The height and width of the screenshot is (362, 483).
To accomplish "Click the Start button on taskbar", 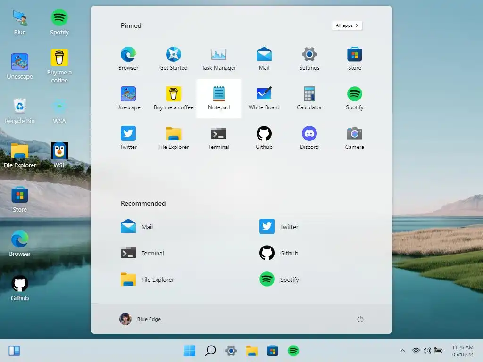I will (x=190, y=351).
